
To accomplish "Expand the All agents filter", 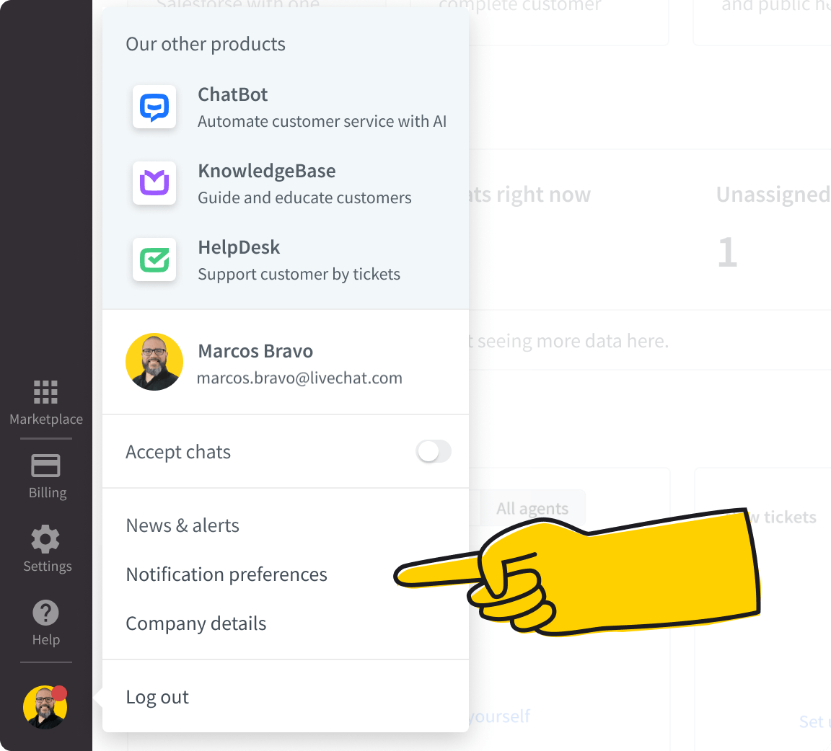I will 532,508.
